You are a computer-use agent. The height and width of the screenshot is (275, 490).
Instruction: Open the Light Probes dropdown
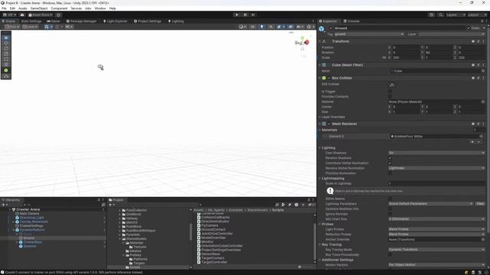pos(436,229)
